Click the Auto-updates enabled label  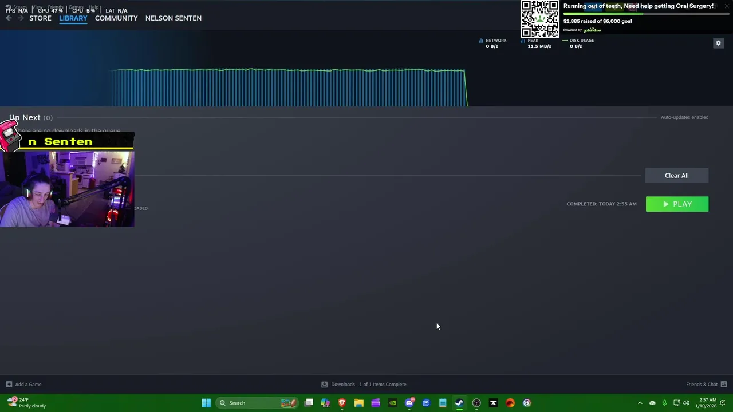point(684,117)
